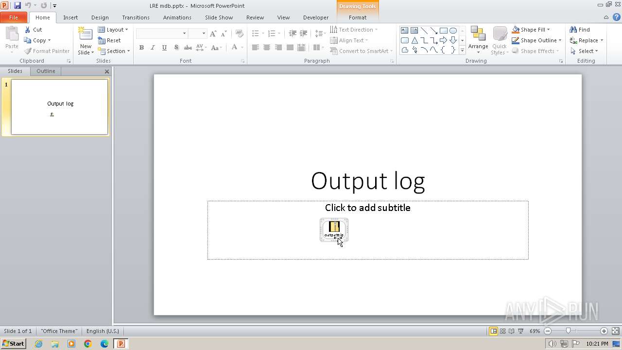Switch to the Insert tab
Image resolution: width=622 pixels, height=350 pixels.
coord(70,17)
